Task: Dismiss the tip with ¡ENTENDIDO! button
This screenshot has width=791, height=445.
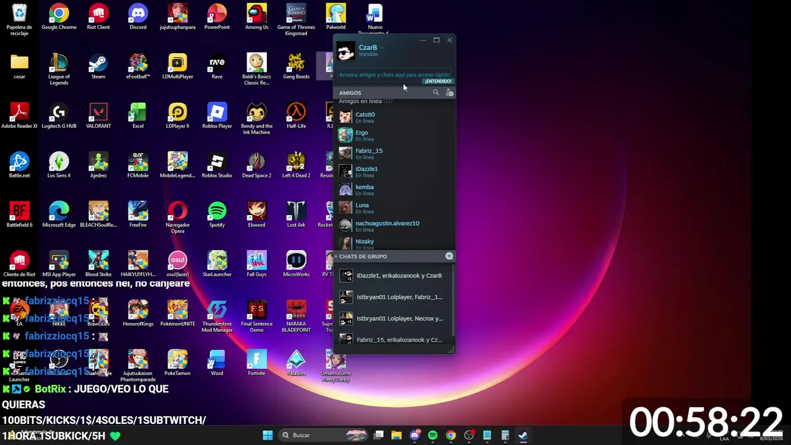Action: pyautogui.click(x=438, y=81)
